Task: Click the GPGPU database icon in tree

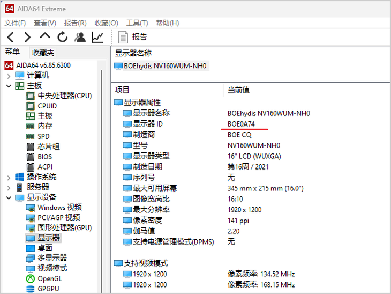Action: [31, 289]
